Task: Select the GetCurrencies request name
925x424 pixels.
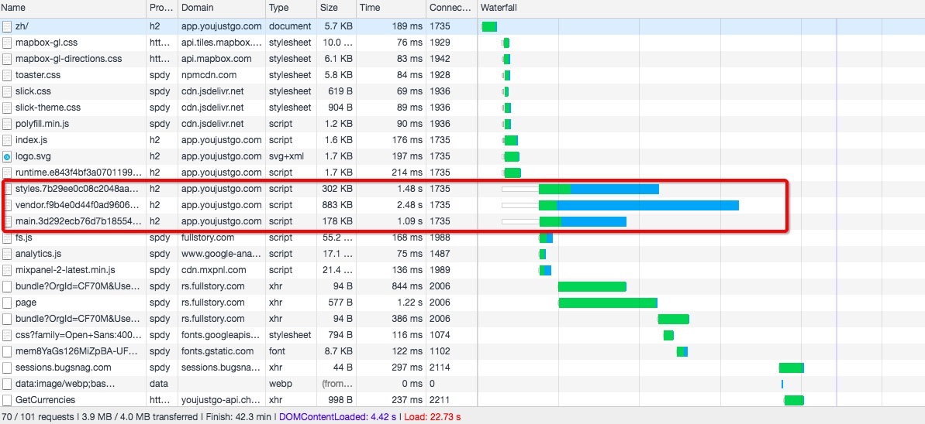Action: 46,400
